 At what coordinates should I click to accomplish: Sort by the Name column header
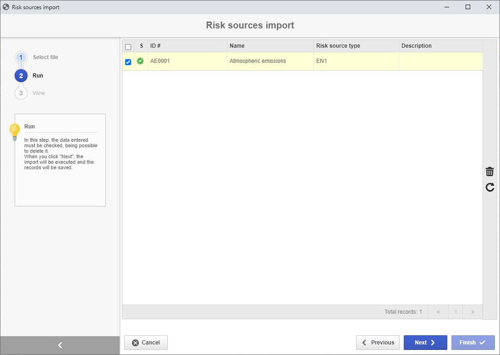pos(237,46)
